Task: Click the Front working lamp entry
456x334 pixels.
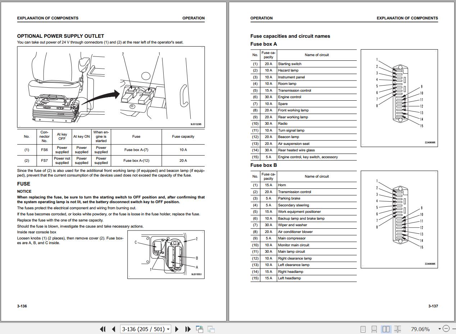Action: pyautogui.click(x=293, y=110)
